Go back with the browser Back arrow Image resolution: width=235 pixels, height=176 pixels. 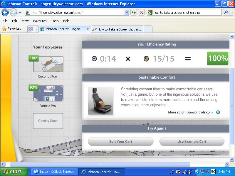[5, 13]
